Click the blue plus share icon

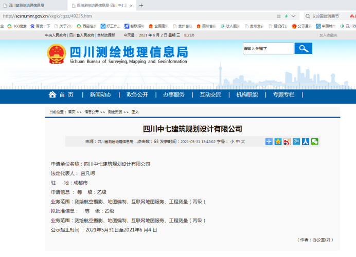pos(269,142)
